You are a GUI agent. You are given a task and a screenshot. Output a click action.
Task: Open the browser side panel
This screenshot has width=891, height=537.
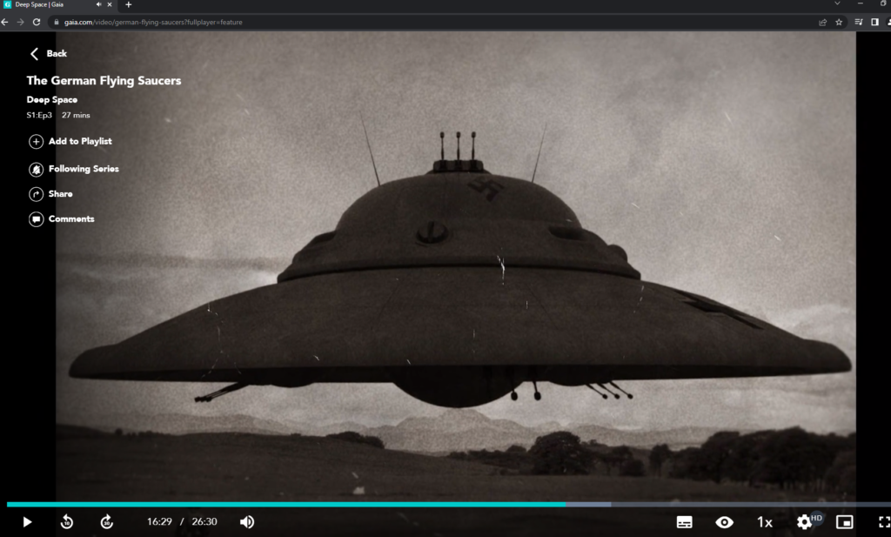[875, 22]
